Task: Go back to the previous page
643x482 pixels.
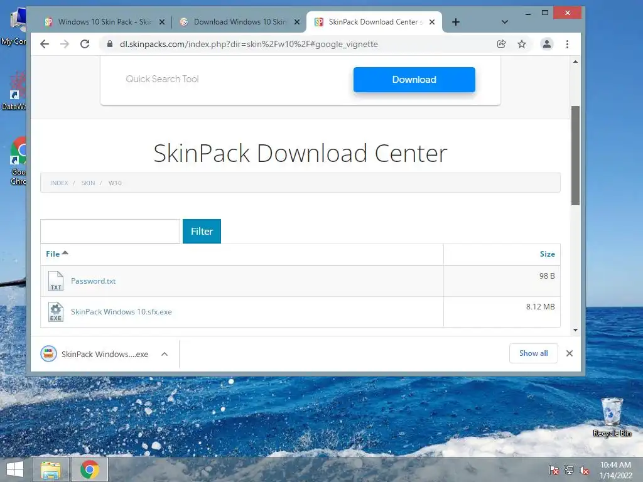Action: [45, 44]
